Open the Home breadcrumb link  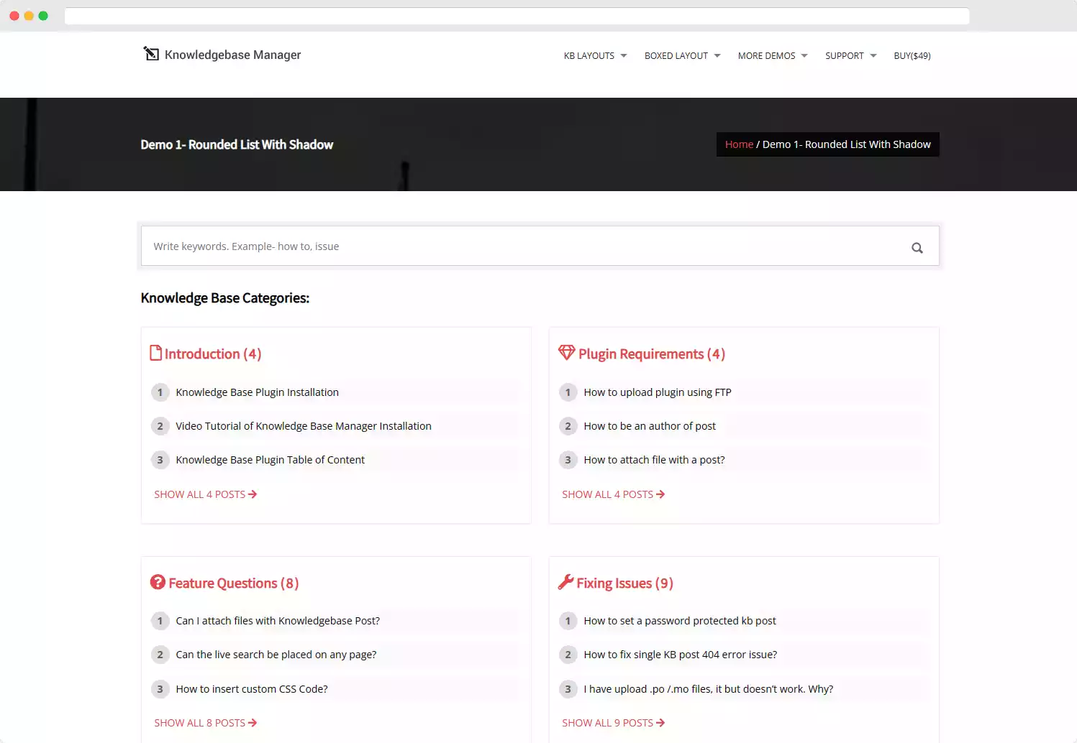tap(739, 144)
